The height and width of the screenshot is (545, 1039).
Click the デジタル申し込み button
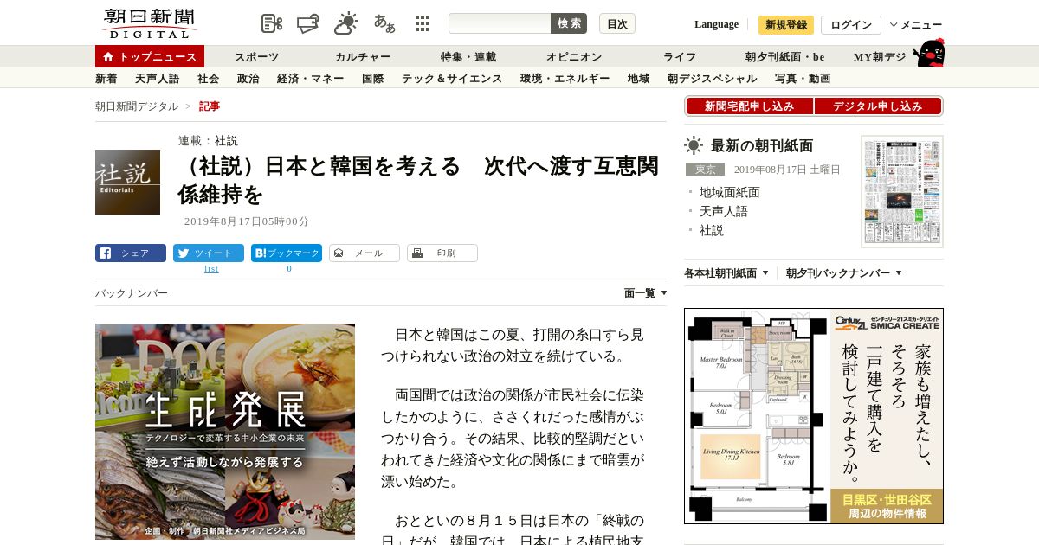click(878, 106)
